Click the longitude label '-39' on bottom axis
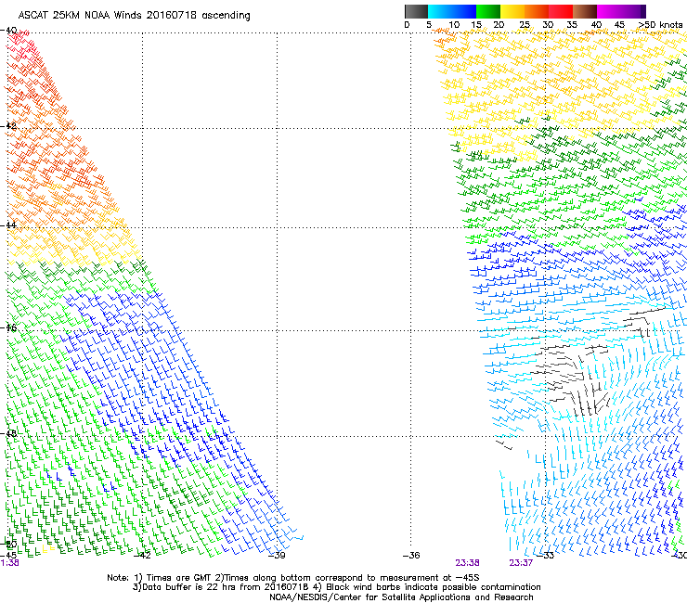Screen dimensions: 687x603 (277, 556)
